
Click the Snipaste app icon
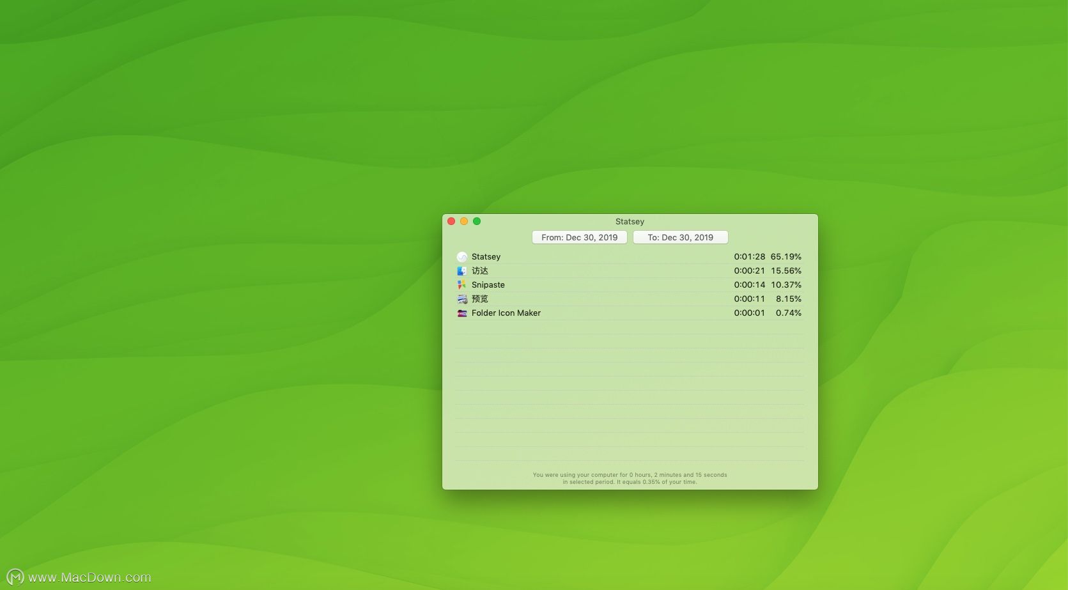(462, 285)
